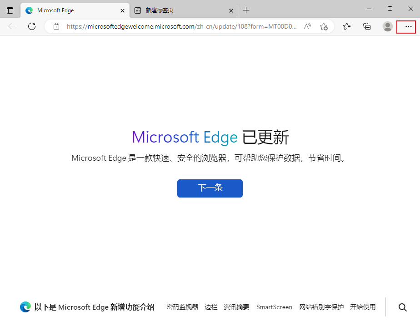
Task: Open the profile avatar menu
Action: [387, 26]
